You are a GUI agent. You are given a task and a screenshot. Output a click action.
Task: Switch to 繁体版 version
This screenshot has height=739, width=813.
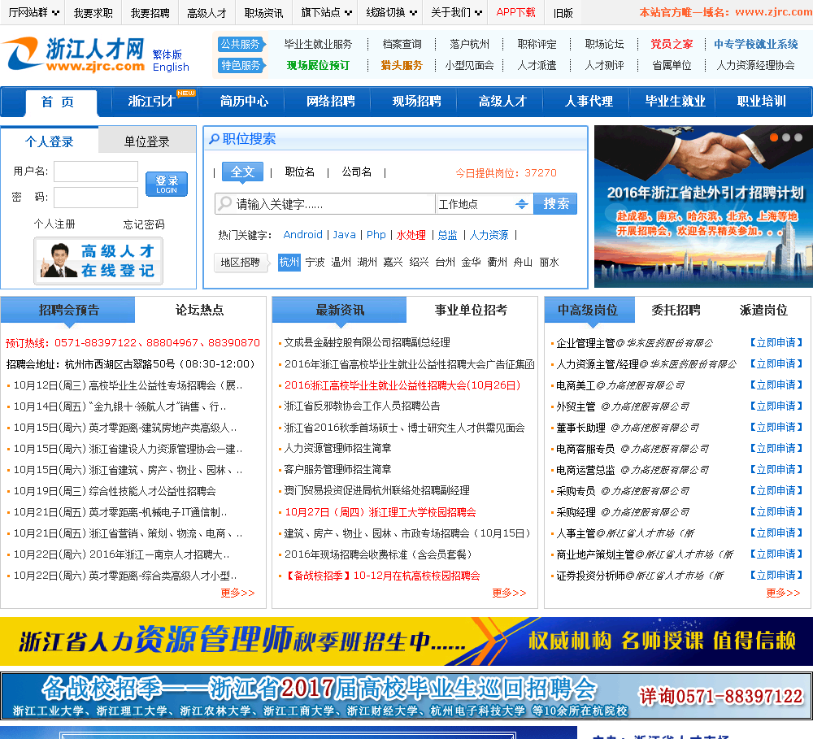[x=167, y=54]
